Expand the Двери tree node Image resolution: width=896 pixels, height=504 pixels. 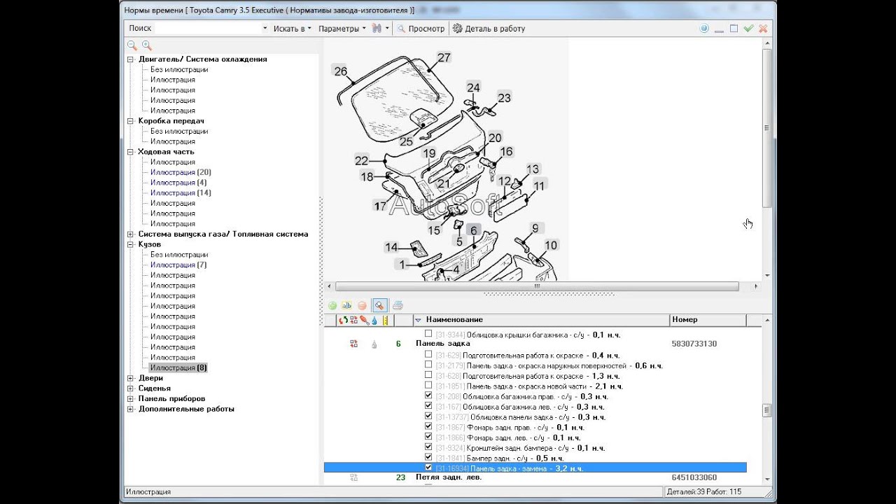click(131, 378)
